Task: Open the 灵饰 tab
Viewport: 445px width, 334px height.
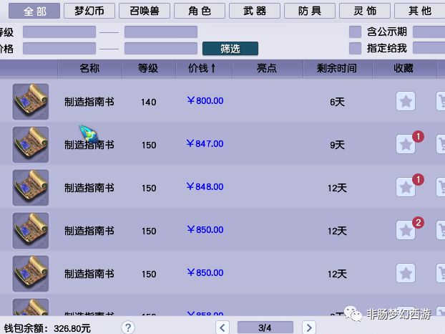Action: point(365,11)
